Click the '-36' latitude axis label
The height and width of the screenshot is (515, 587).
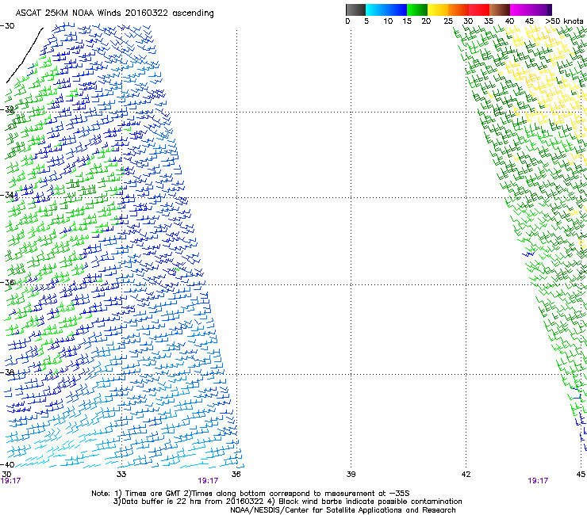[7, 282]
